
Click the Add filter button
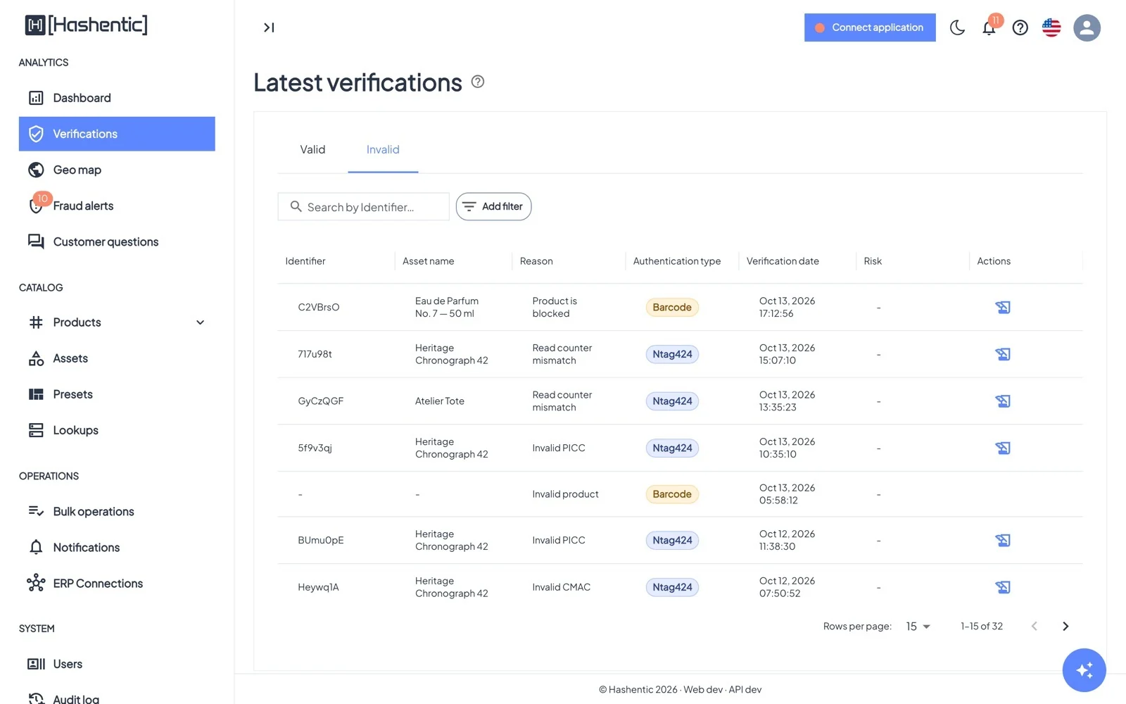493,206
